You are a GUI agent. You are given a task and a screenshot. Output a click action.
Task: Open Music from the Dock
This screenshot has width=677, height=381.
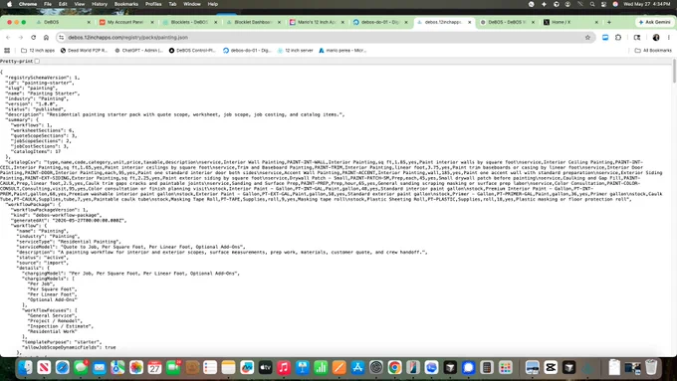(284, 367)
